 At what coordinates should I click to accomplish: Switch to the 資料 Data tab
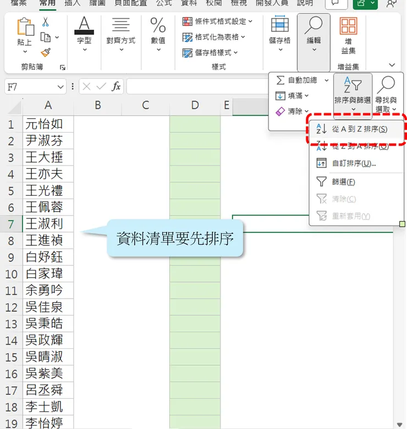(x=189, y=3)
